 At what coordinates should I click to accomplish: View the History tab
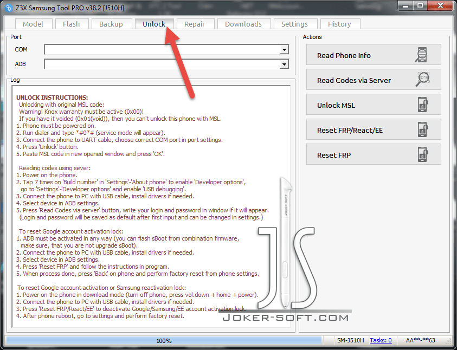339,24
